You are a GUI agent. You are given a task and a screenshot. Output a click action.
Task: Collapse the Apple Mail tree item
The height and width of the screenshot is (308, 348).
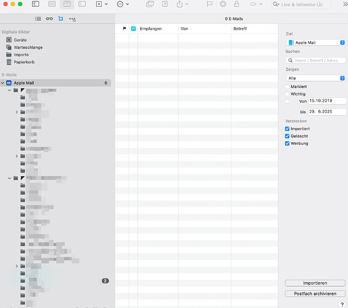pyautogui.click(x=2, y=83)
